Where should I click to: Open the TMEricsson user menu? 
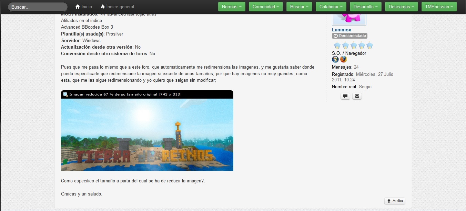pos(439,7)
